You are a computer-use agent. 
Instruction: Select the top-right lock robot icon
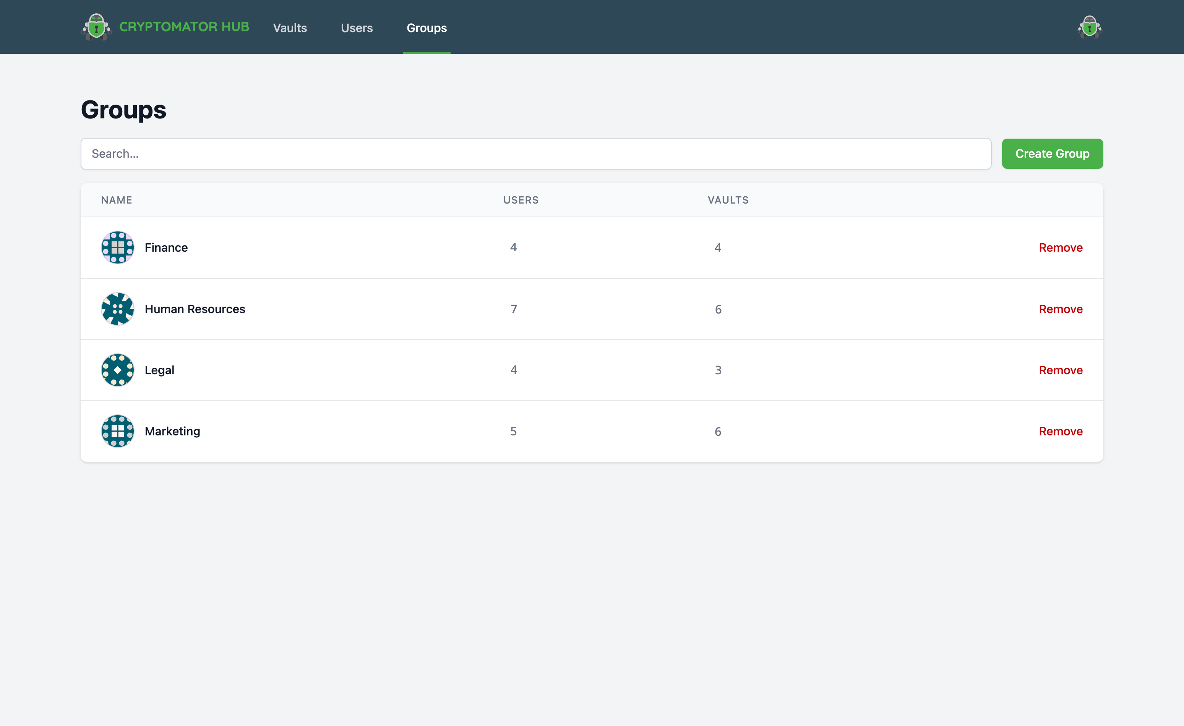click(x=1089, y=26)
